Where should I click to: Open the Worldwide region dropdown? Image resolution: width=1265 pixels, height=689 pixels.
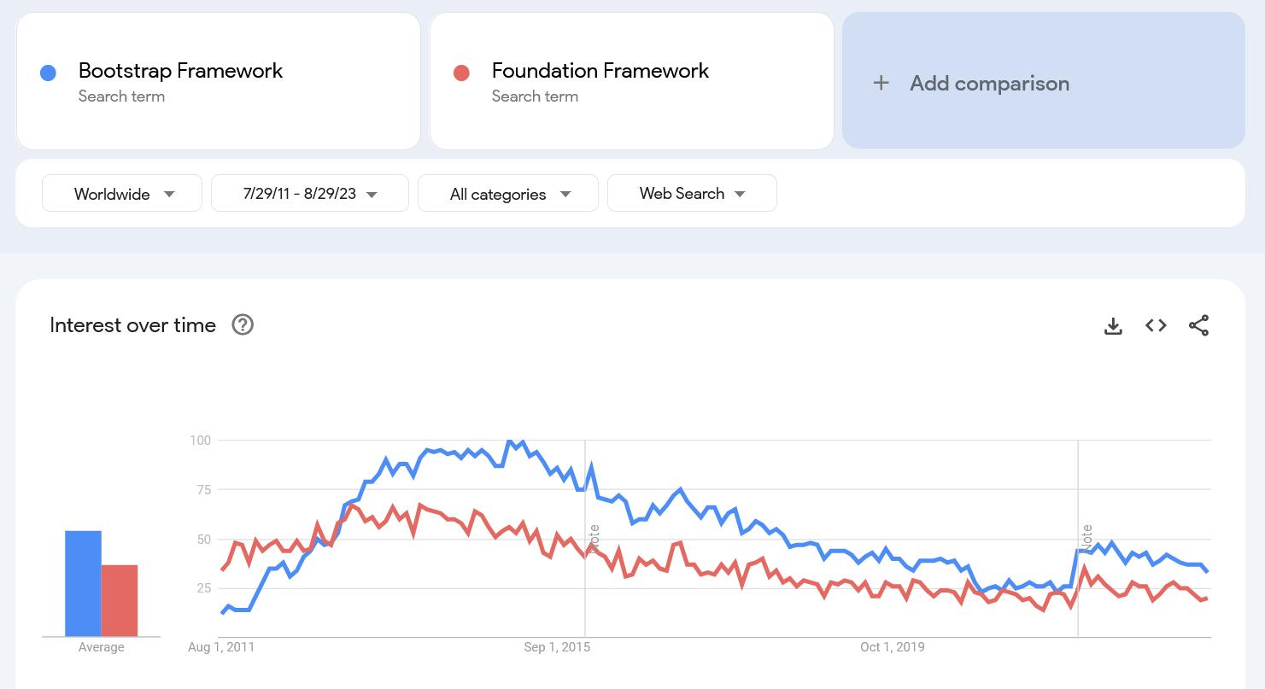tap(122, 194)
